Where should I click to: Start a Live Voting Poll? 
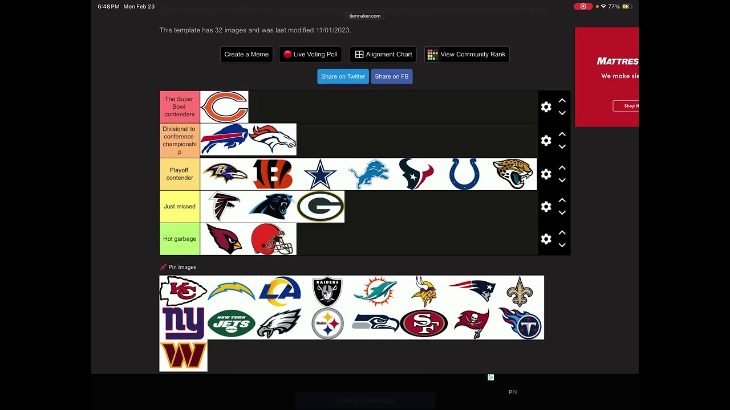point(310,54)
